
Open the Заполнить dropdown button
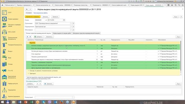pos(49,37)
